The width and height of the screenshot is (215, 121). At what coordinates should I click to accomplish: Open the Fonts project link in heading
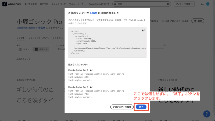94,13
